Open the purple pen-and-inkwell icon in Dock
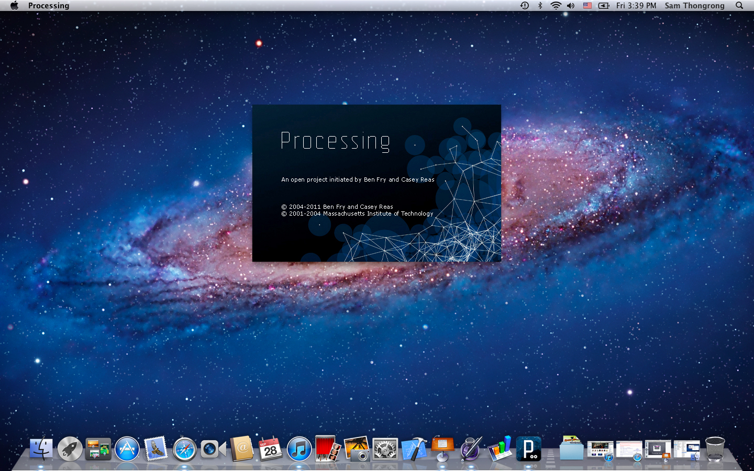Screen dimensions: 754x471 [x=471, y=449]
